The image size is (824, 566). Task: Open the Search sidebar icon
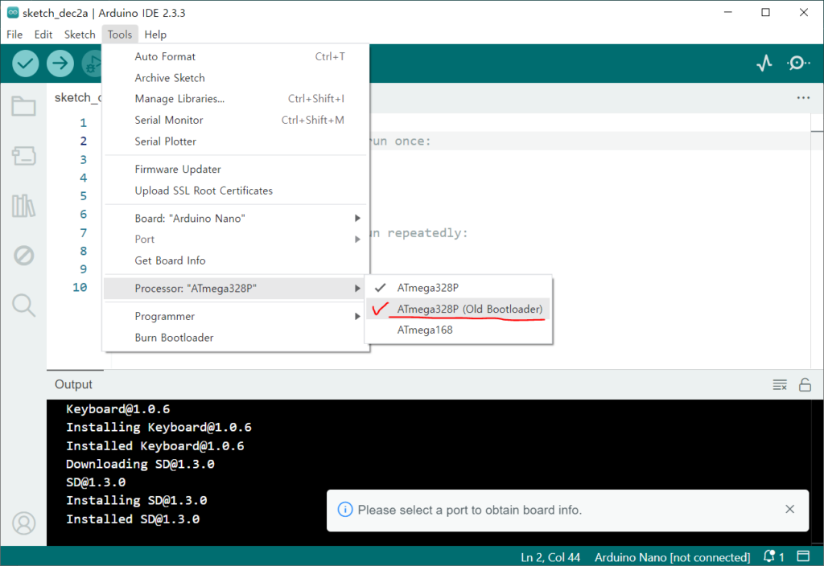23,305
